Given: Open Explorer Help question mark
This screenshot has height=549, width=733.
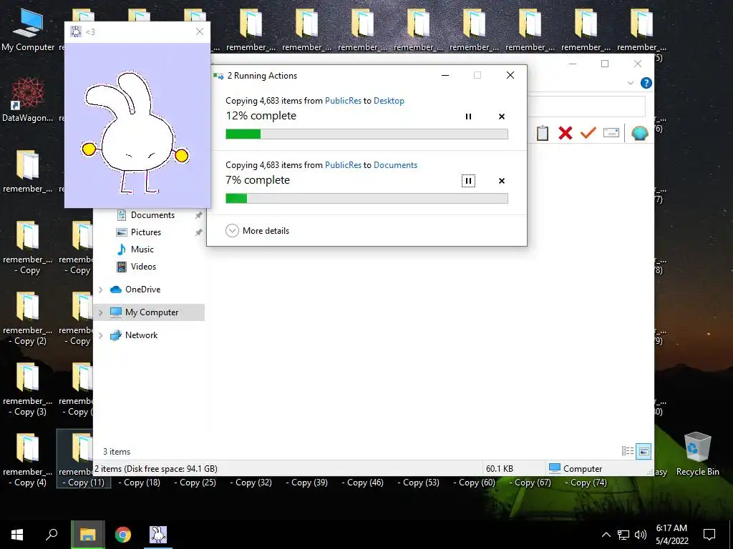Looking at the screenshot, I should click(646, 83).
